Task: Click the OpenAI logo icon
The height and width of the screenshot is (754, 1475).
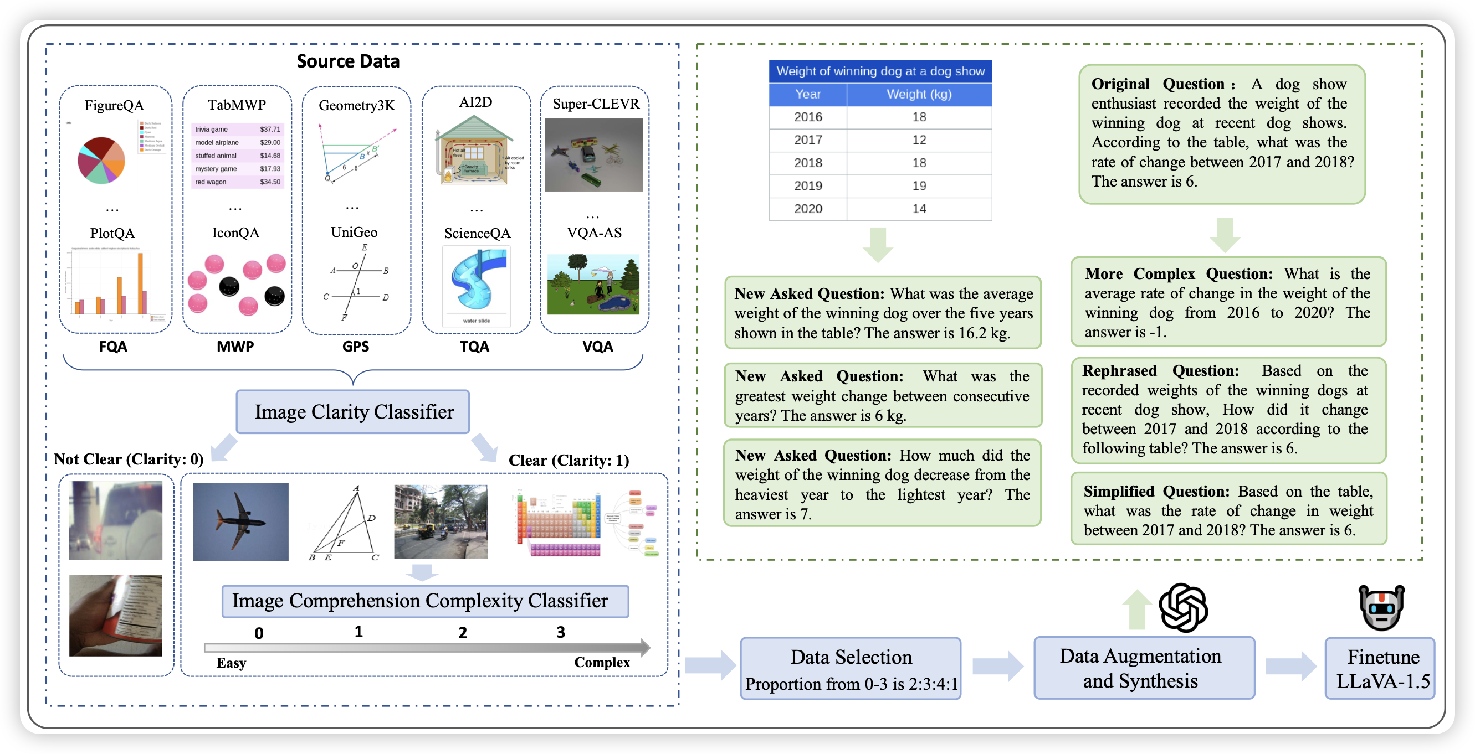Action: [1183, 607]
